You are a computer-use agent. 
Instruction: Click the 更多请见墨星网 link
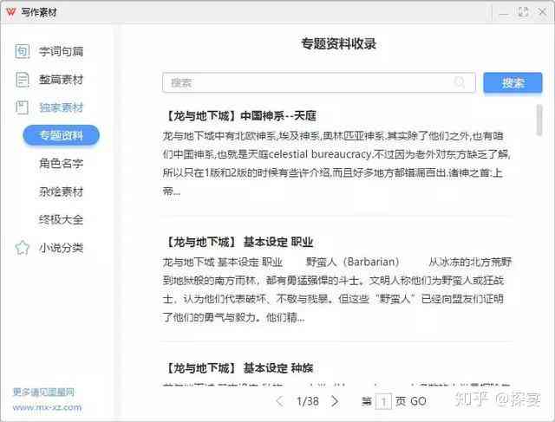[x=43, y=392]
